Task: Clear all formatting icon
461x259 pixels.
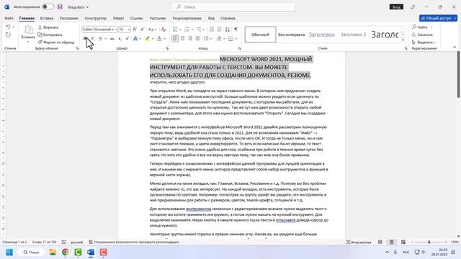Action: [164, 29]
